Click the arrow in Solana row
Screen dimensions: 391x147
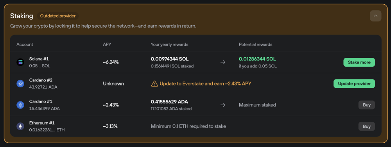point(223,62)
